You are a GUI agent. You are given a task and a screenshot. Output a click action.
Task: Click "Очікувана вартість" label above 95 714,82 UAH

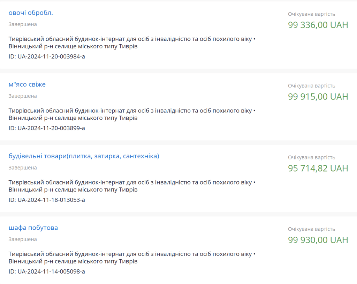(x=312, y=158)
